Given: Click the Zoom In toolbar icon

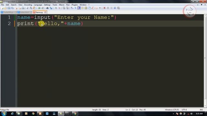Looking at the screenshot, I should pos(56,8).
